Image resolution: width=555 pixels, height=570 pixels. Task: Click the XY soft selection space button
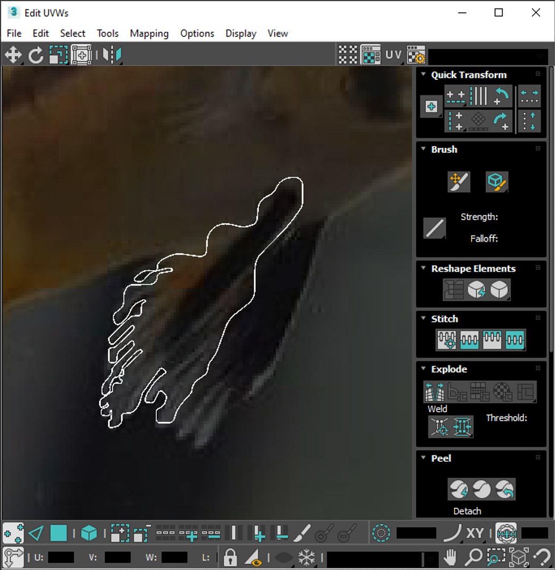pos(475,533)
